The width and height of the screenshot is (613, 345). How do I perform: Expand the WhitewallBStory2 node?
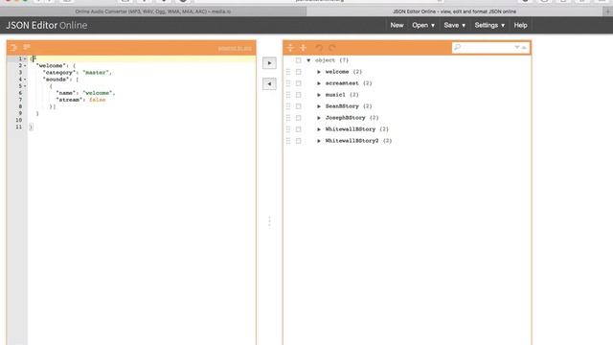[x=319, y=141]
